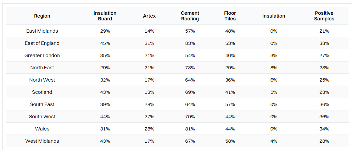Click the Artex column header
The width and height of the screenshot is (352, 154).
tap(149, 16)
